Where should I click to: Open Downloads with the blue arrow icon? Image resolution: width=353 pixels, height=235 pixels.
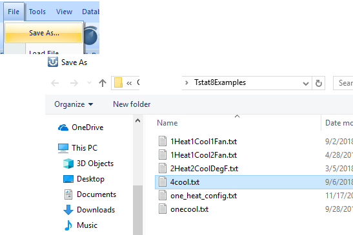[x=68, y=210]
